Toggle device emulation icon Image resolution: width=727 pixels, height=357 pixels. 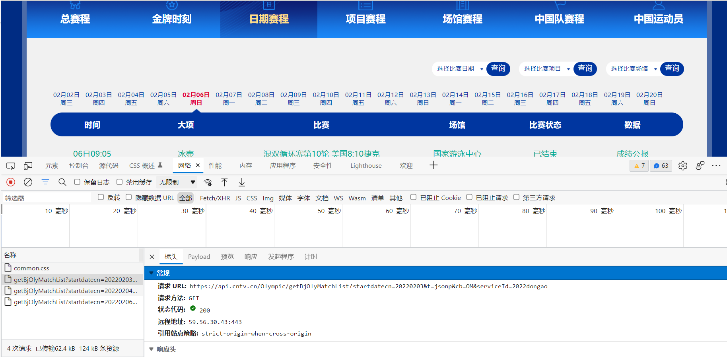[x=28, y=166]
